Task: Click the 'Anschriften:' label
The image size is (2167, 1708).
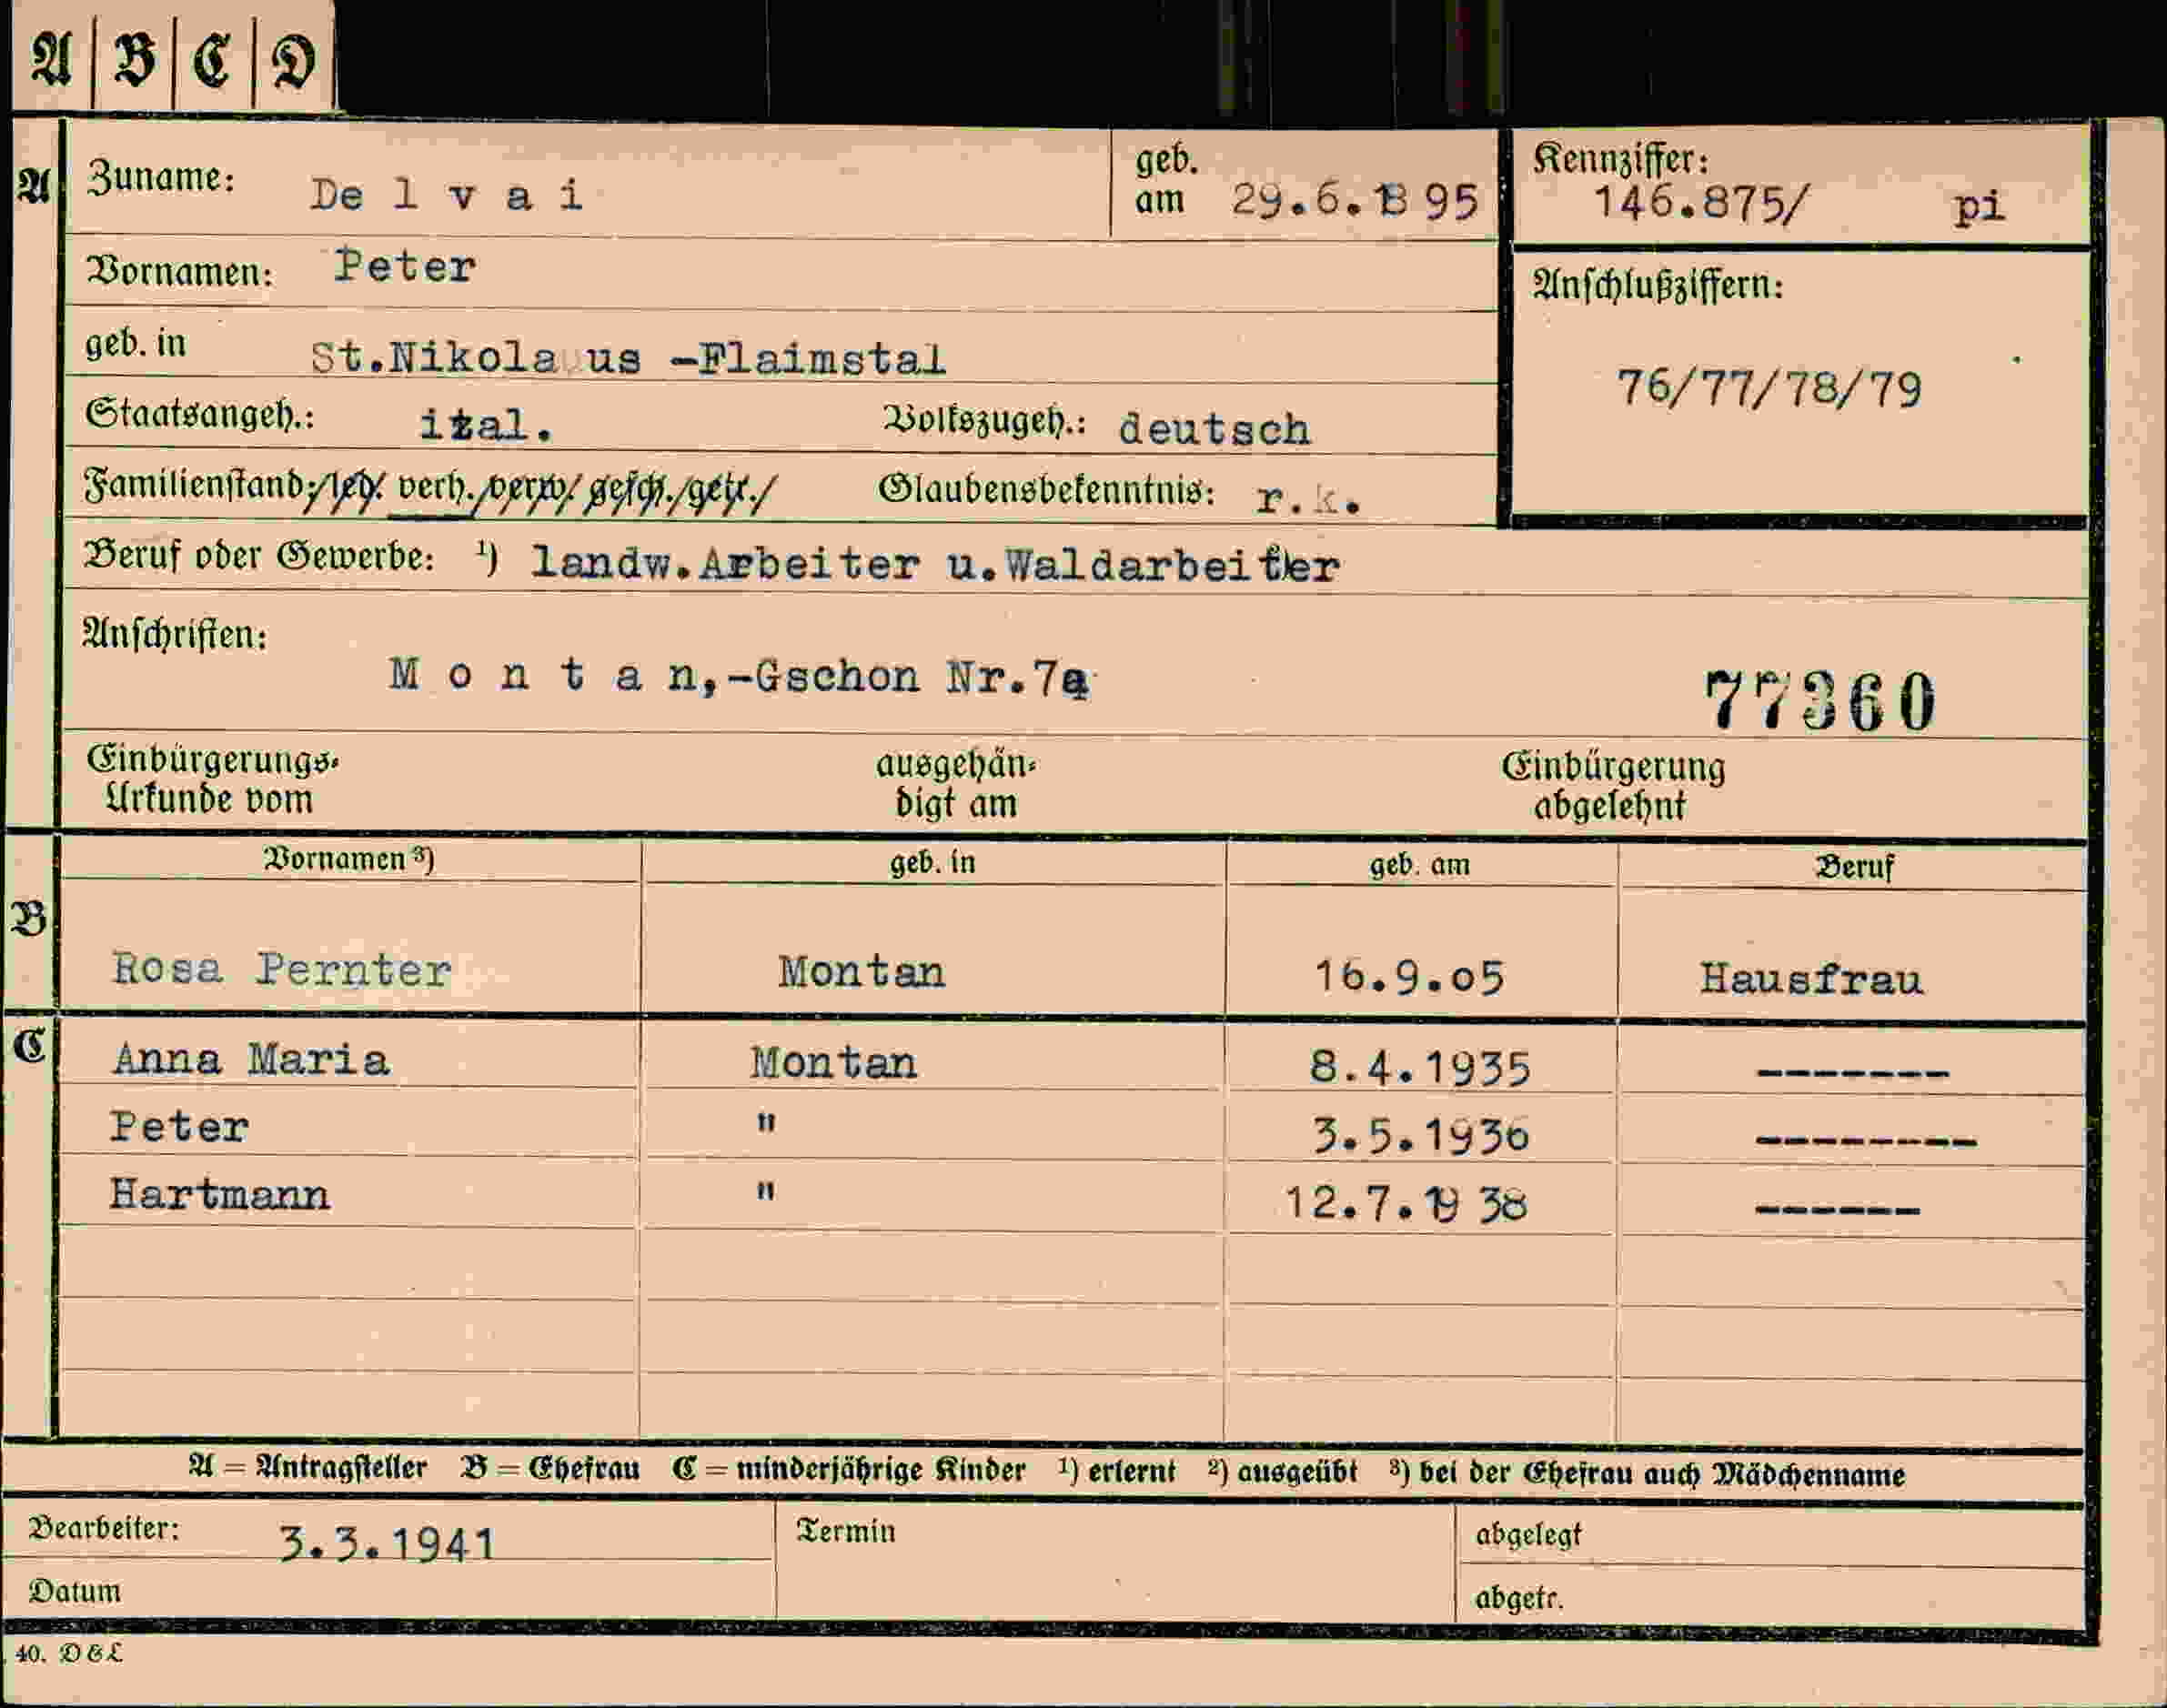Action: coord(175,635)
